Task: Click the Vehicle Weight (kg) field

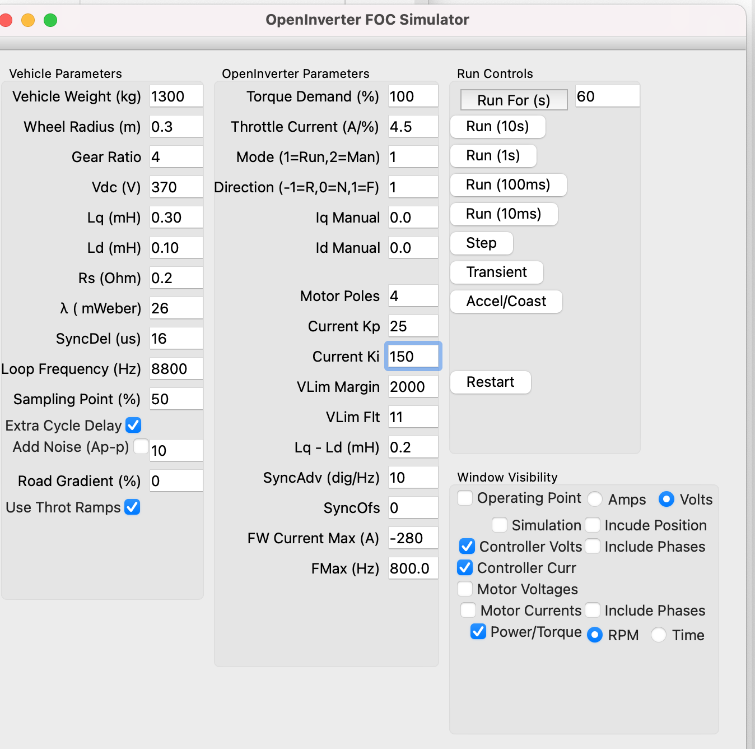Action: pyautogui.click(x=176, y=96)
